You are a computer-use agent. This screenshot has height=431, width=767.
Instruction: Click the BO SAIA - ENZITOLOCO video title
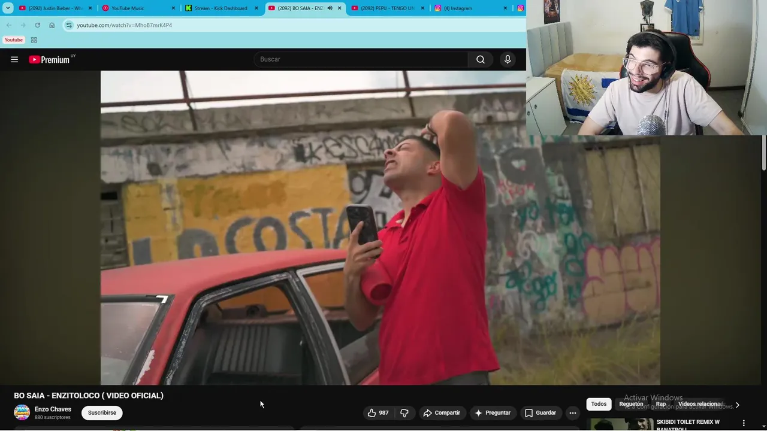click(x=89, y=396)
